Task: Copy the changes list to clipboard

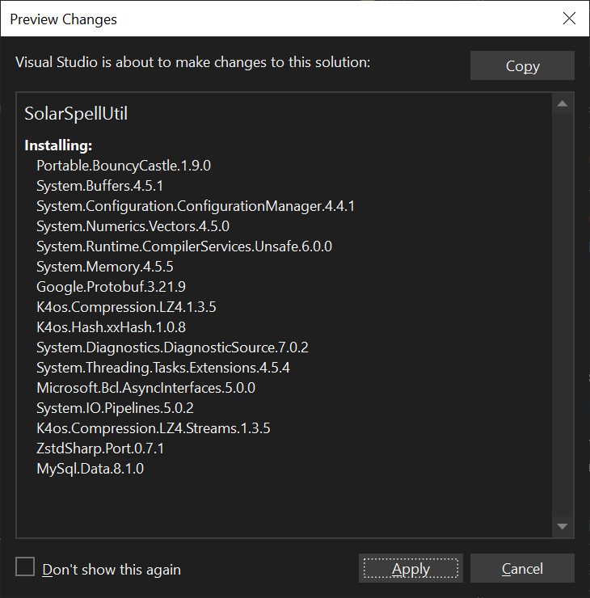Action: click(522, 66)
